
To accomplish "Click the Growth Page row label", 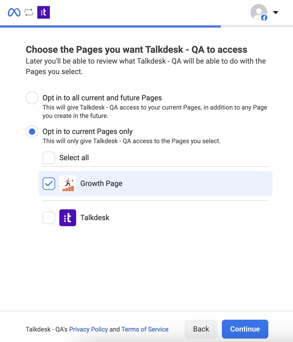I will (x=101, y=184).
